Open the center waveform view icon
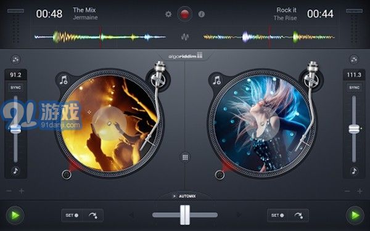Viewport: 370px width, 231px height. [185, 37]
